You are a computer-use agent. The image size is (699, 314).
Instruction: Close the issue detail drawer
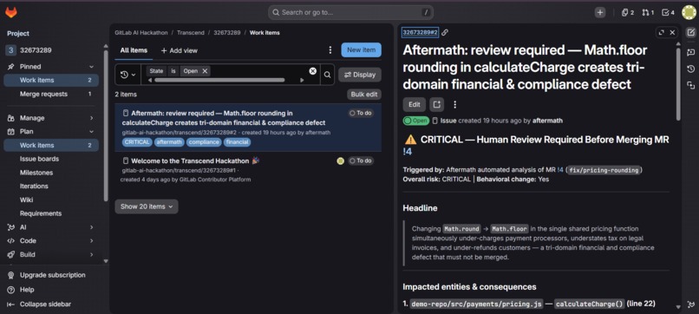672,33
